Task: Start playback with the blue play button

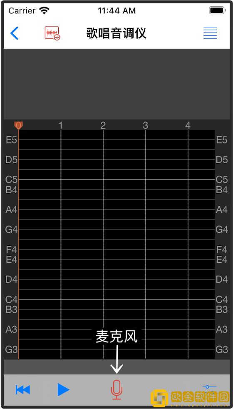Action: pyautogui.click(x=63, y=390)
